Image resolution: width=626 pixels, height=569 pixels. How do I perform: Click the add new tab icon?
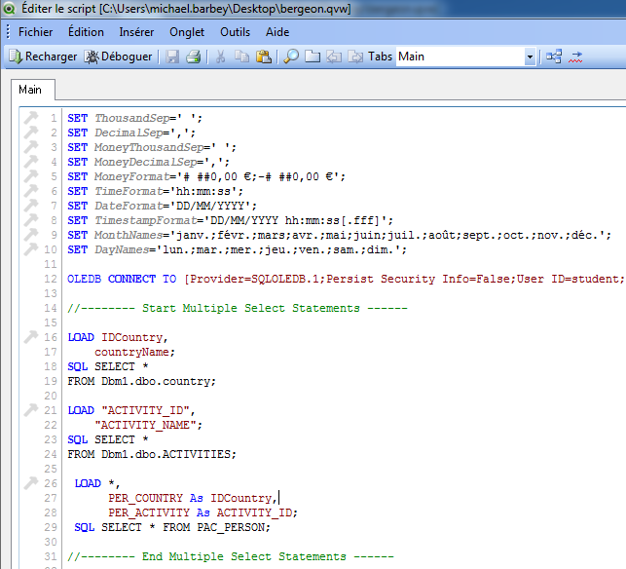click(x=313, y=57)
